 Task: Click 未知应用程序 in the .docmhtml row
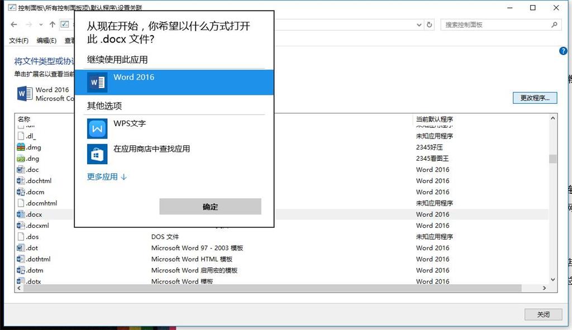tap(435, 203)
